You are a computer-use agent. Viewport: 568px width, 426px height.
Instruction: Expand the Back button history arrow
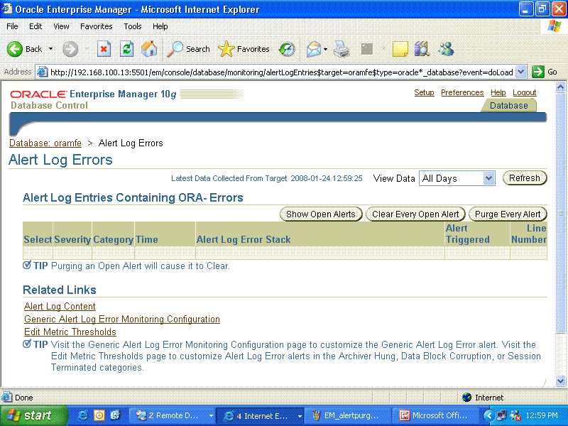[50, 49]
